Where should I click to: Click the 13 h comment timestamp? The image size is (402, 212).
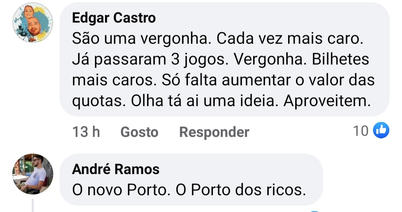[86, 132]
